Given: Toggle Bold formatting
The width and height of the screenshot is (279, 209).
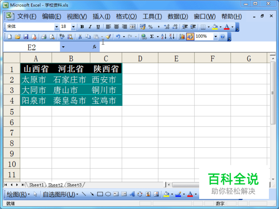Looking at the screenshot, I should pyautogui.click(x=82, y=27).
